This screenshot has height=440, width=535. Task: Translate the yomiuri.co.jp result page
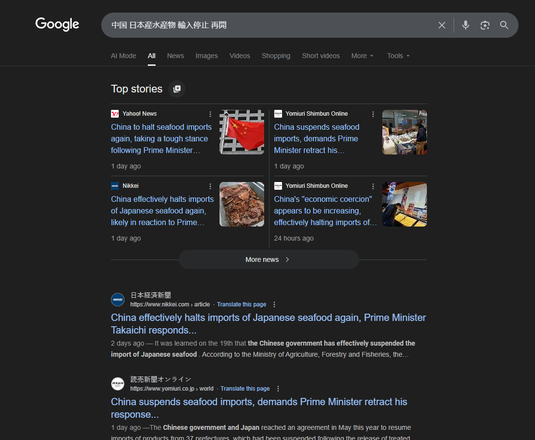[x=245, y=389]
